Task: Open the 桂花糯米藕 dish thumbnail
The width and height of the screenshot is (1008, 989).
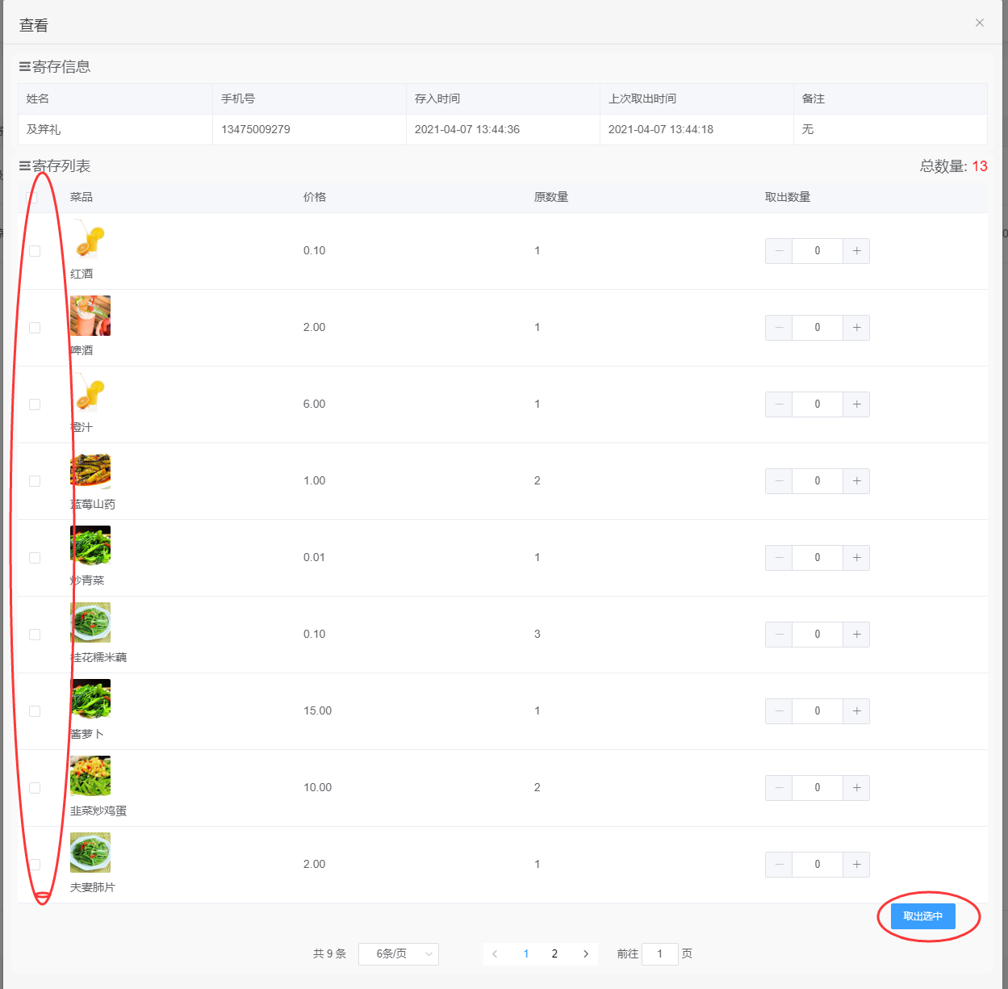Action: [x=90, y=622]
